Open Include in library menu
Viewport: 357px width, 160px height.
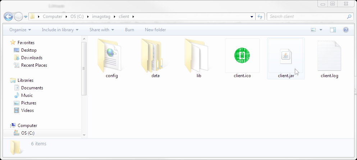pos(60,30)
